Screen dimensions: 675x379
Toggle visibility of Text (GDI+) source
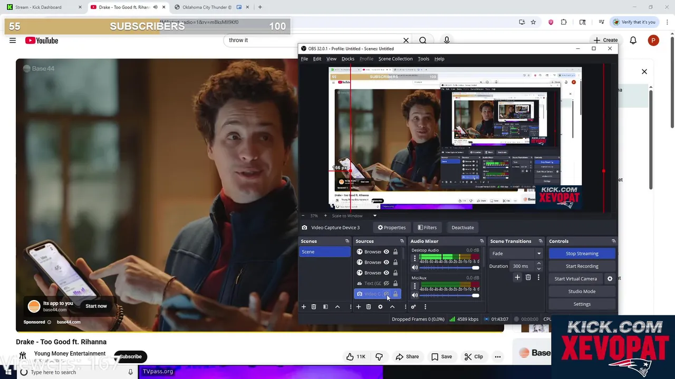(x=386, y=283)
